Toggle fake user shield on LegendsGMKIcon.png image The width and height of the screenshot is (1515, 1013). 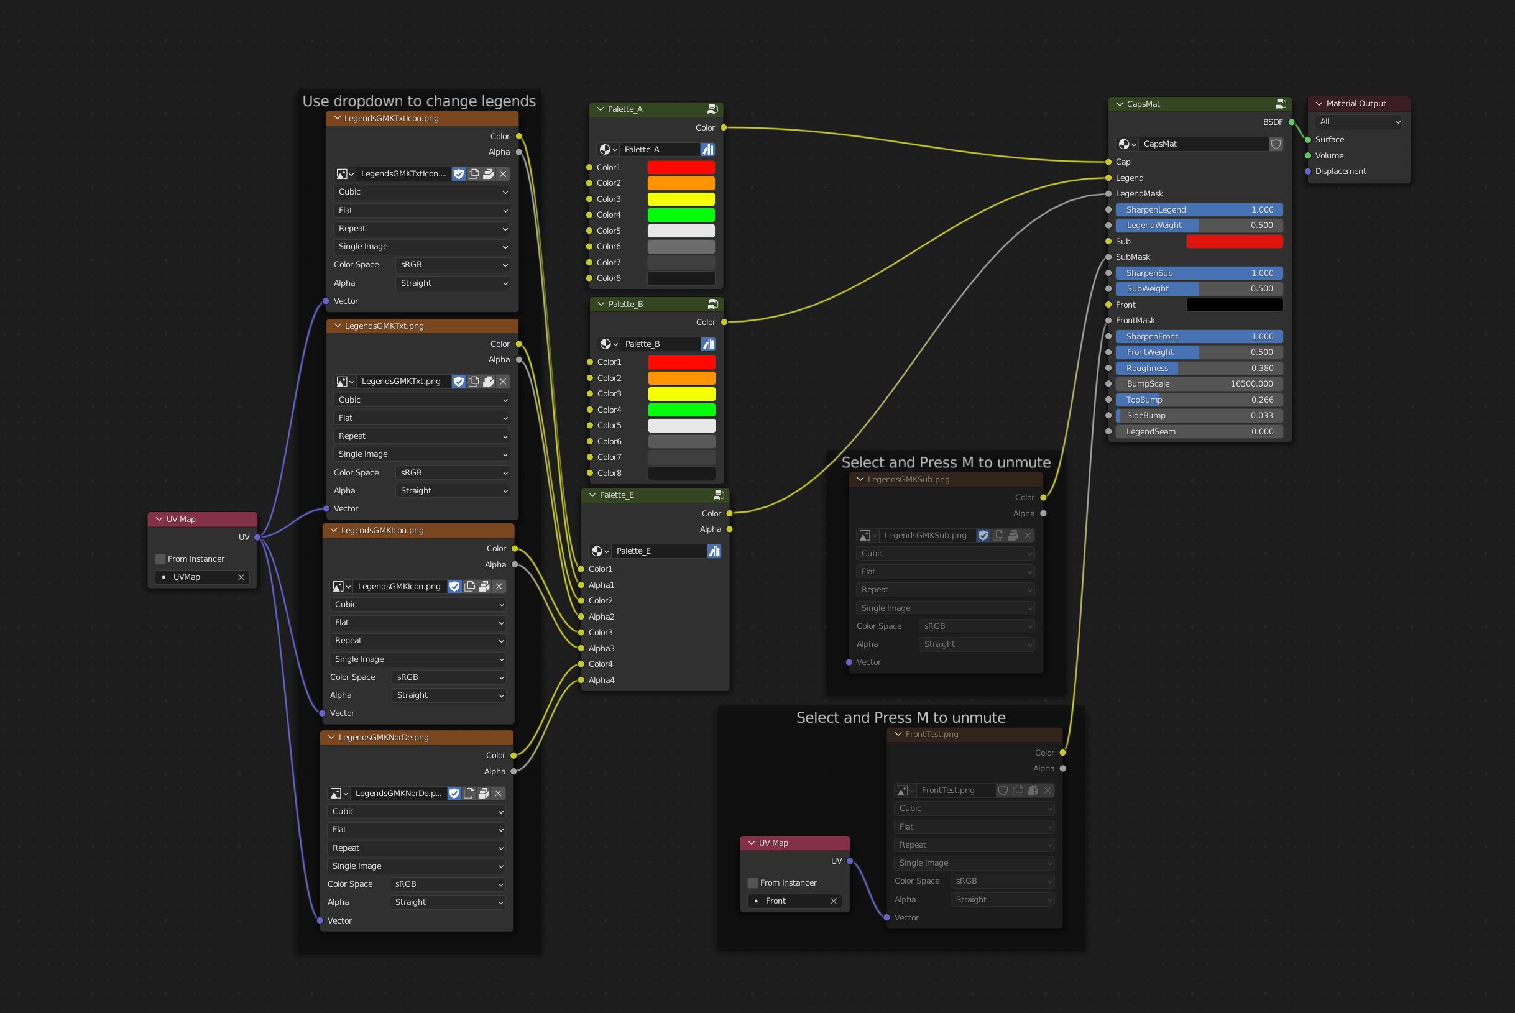(x=454, y=587)
